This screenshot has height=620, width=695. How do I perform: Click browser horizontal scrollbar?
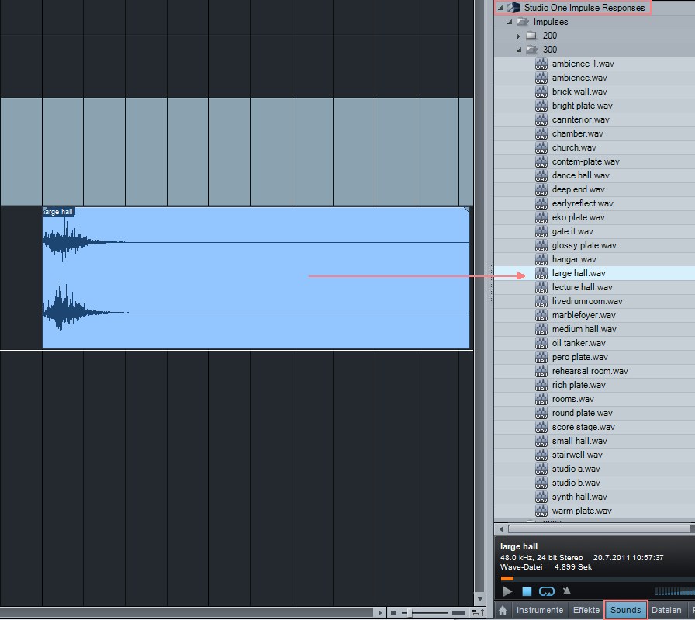click(600, 528)
